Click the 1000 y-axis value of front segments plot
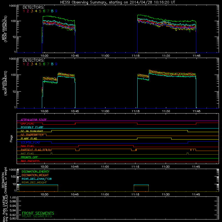 tap(12, 6)
